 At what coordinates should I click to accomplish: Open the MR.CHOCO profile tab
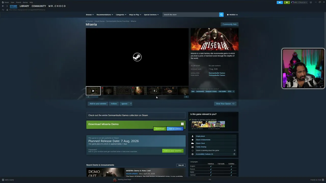pos(57,6)
